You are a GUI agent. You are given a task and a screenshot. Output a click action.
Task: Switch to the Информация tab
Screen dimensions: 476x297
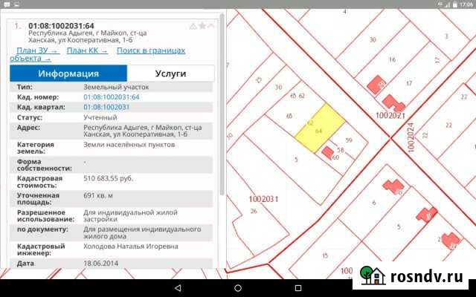[x=68, y=74]
